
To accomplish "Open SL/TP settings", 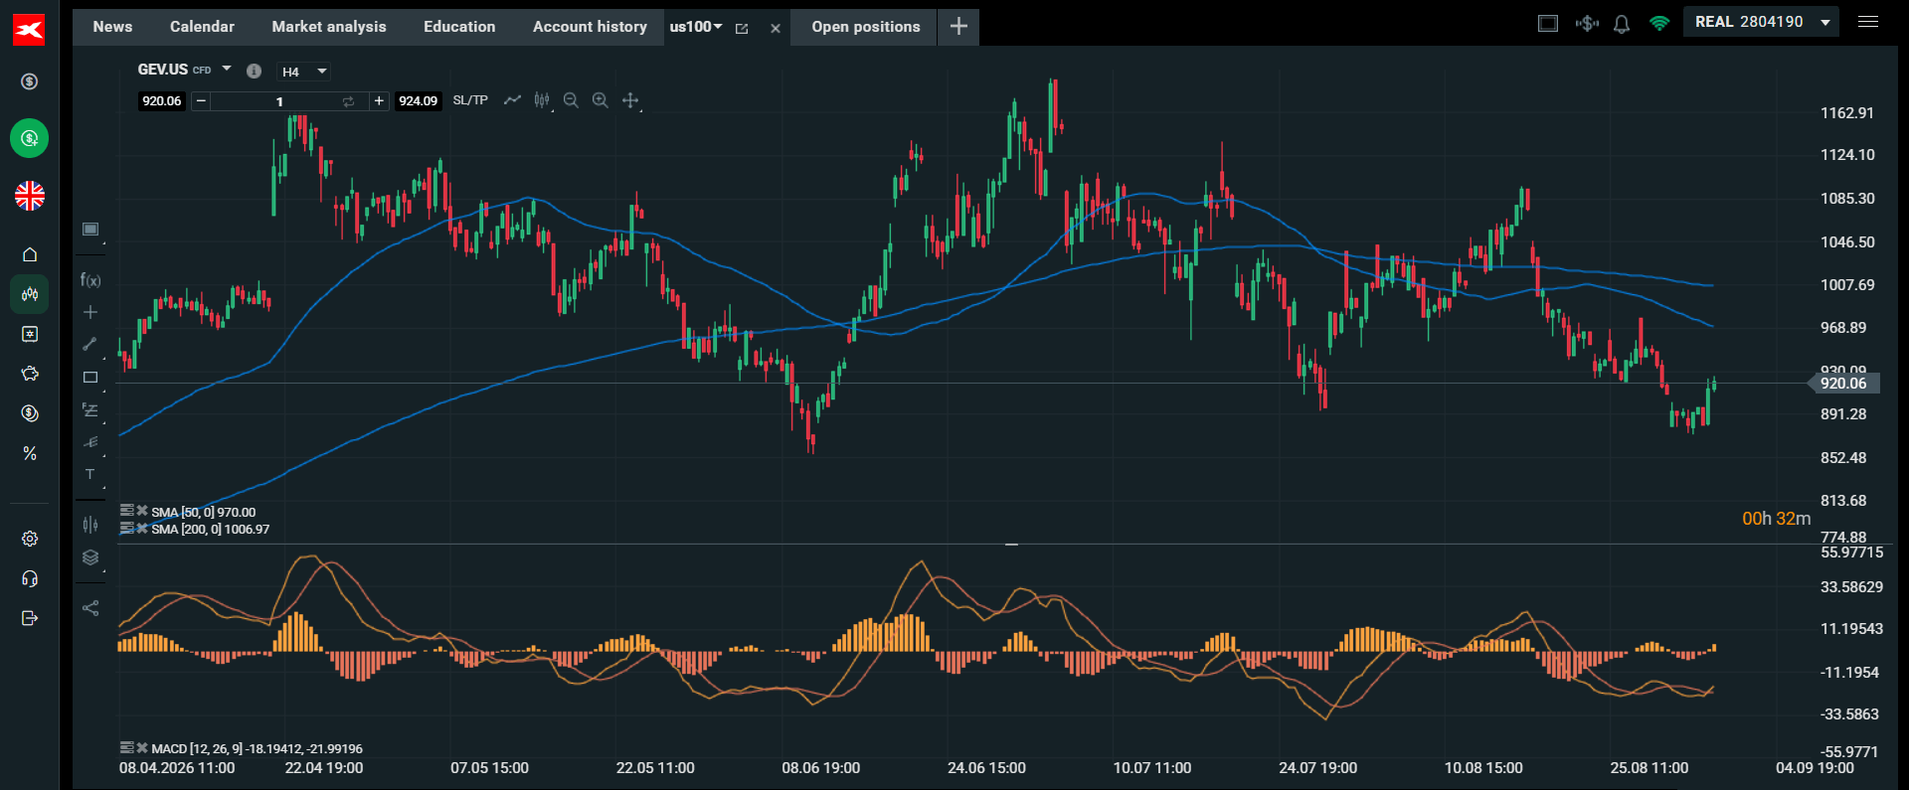I will tap(470, 100).
